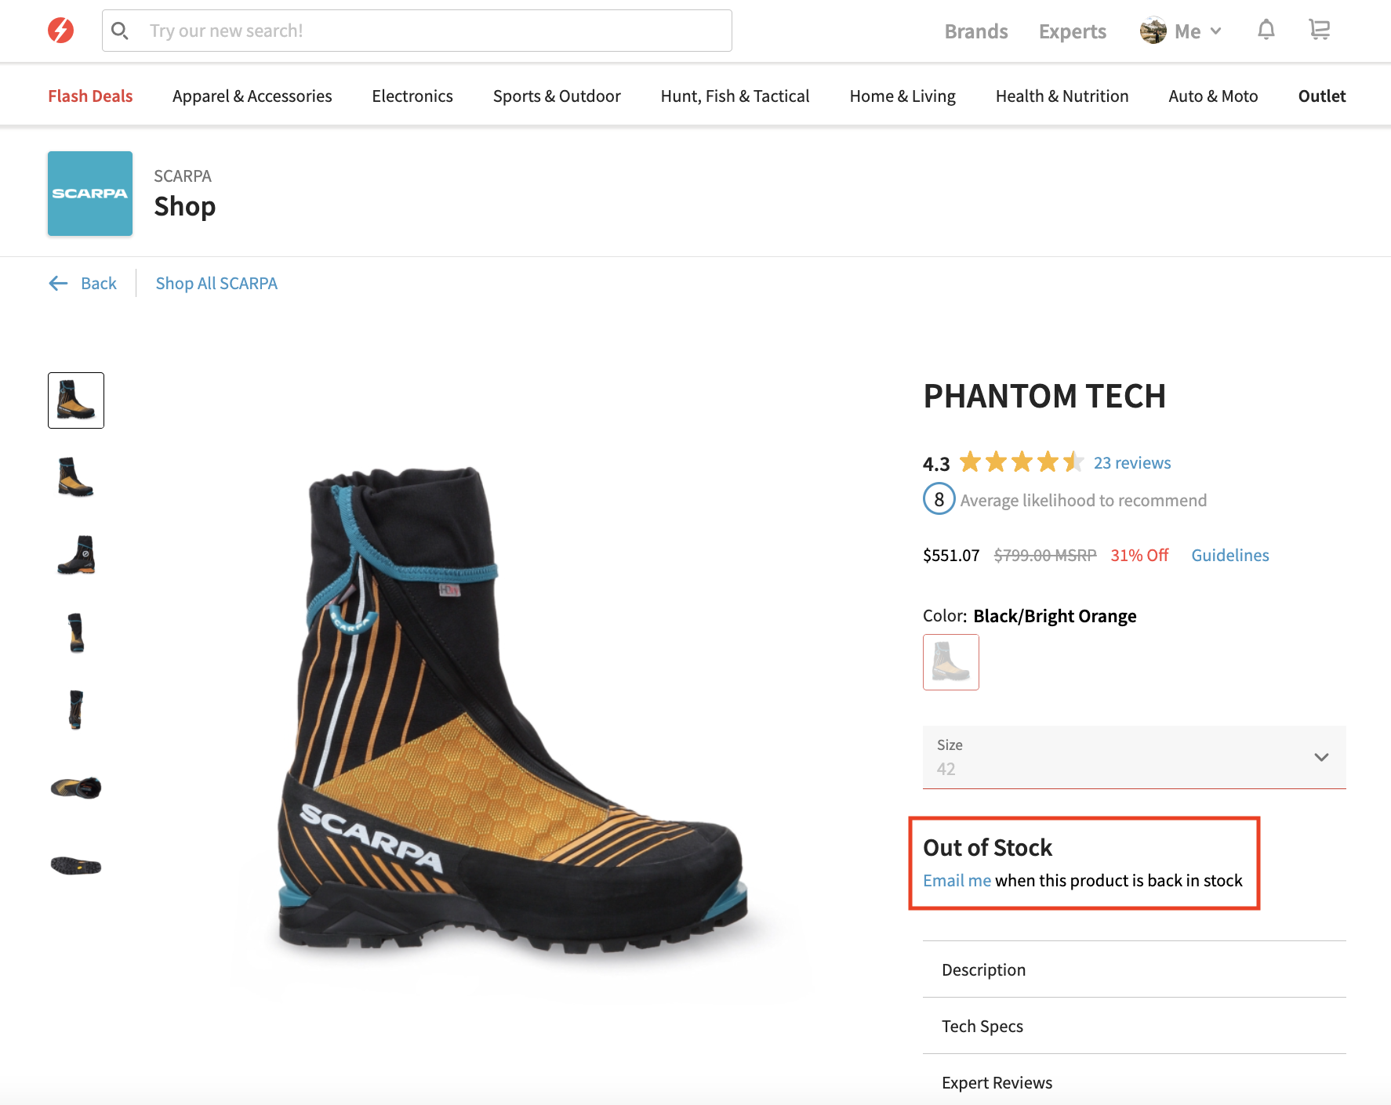Expand the Description section
This screenshot has width=1391, height=1105.
(1134, 969)
